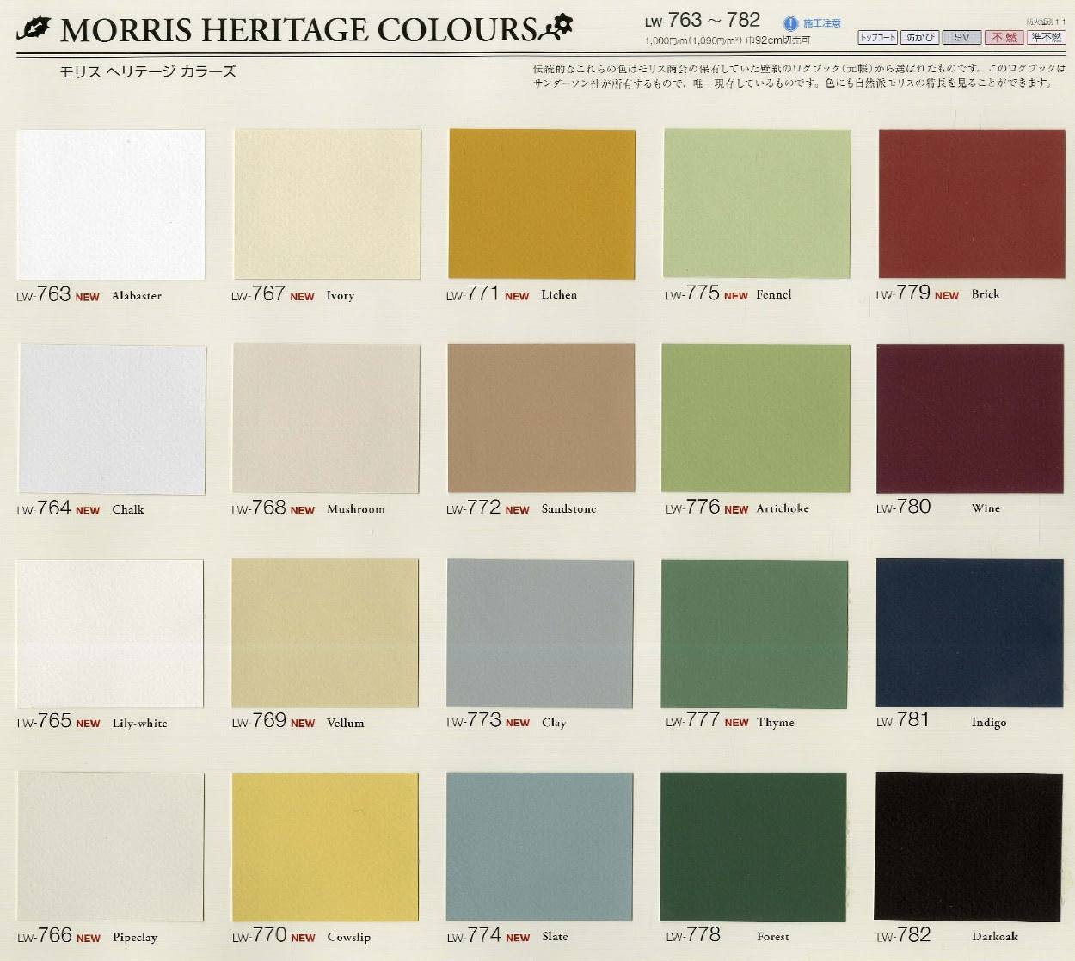Click the LW-763 code label
The height and width of the screenshot is (961, 1075).
(x=44, y=294)
